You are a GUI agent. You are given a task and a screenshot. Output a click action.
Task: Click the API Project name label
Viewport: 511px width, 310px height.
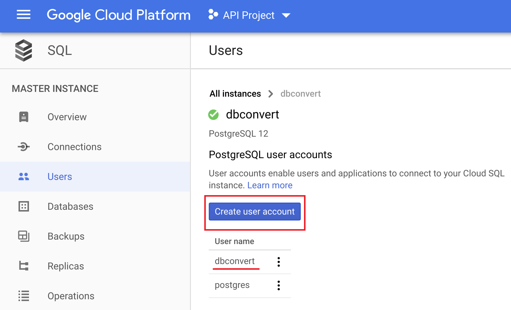click(248, 15)
